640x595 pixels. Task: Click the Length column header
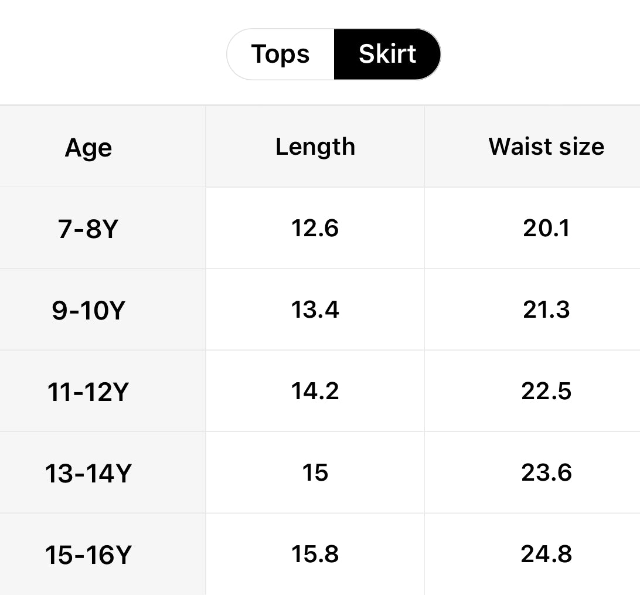coord(315,147)
